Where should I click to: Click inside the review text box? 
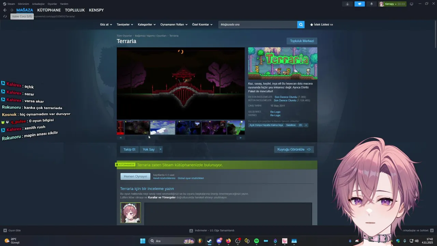228,214
